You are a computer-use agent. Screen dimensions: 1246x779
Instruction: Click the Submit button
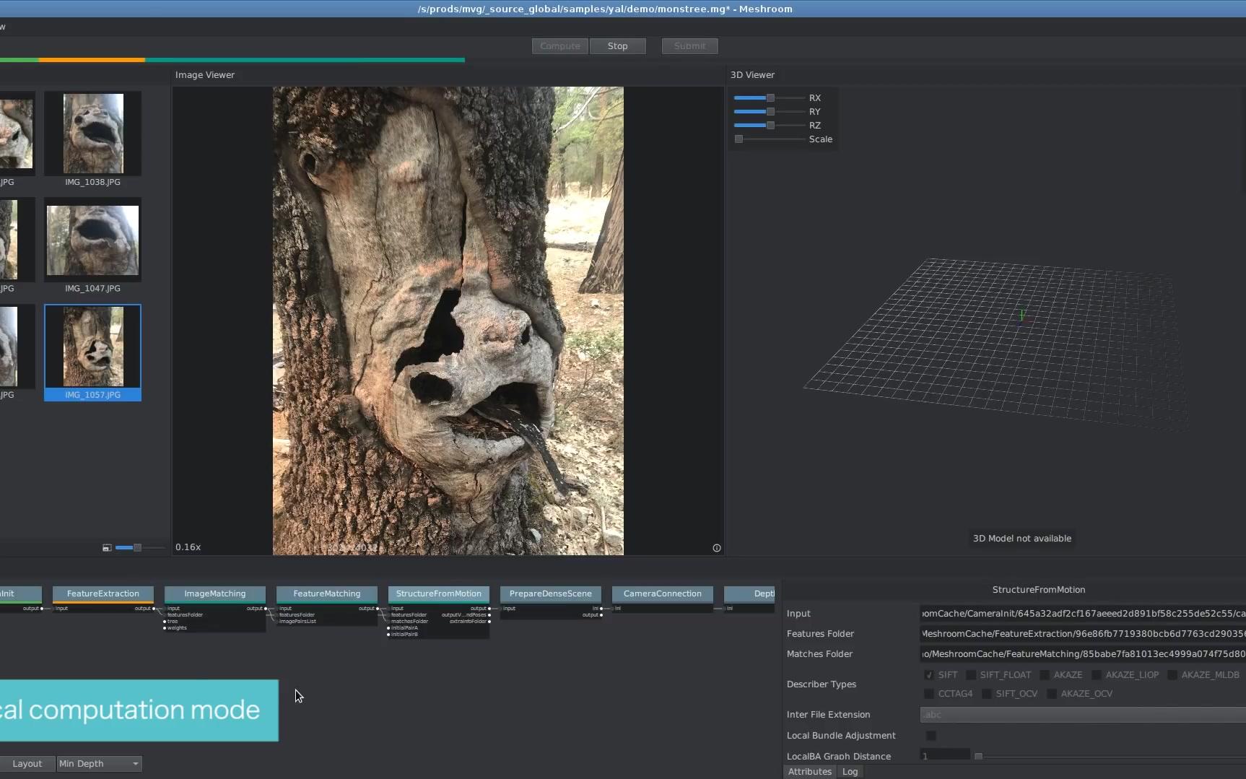click(x=689, y=46)
